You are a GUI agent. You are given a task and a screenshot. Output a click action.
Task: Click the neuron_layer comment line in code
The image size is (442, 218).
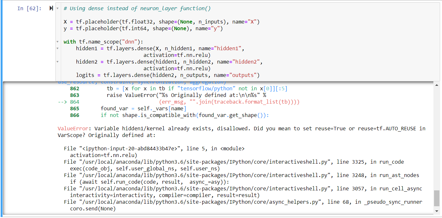click(x=137, y=9)
